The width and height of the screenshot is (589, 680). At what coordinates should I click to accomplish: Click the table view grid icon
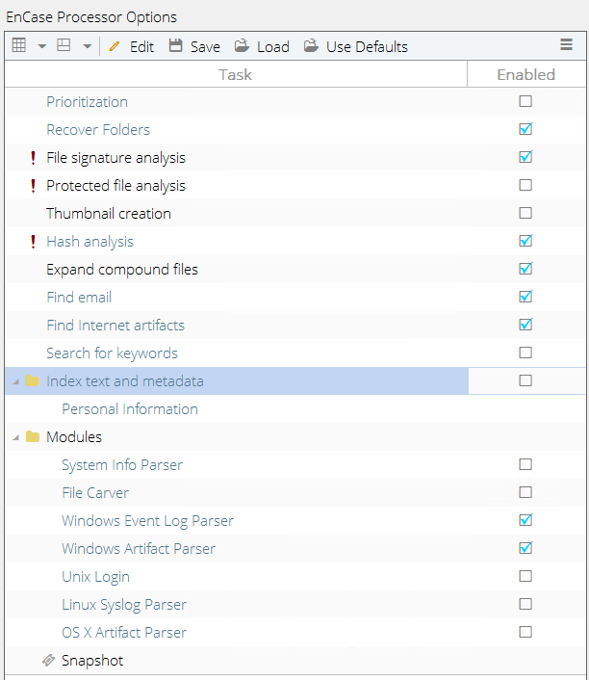[19, 45]
